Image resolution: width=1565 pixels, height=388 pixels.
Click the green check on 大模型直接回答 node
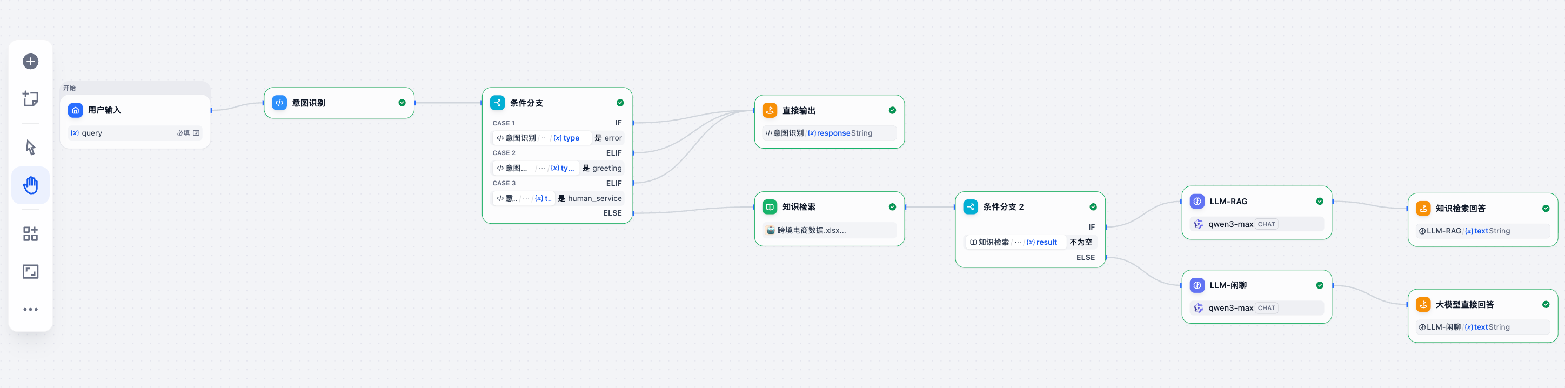1546,304
